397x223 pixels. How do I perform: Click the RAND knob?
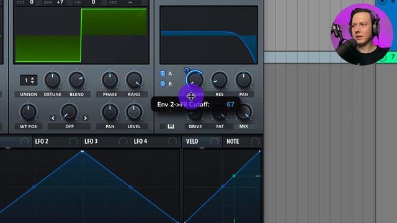(134, 80)
